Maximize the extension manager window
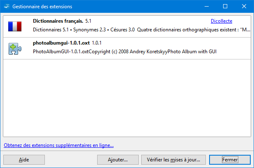The width and height of the screenshot is (254, 168). tap(225, 6)
